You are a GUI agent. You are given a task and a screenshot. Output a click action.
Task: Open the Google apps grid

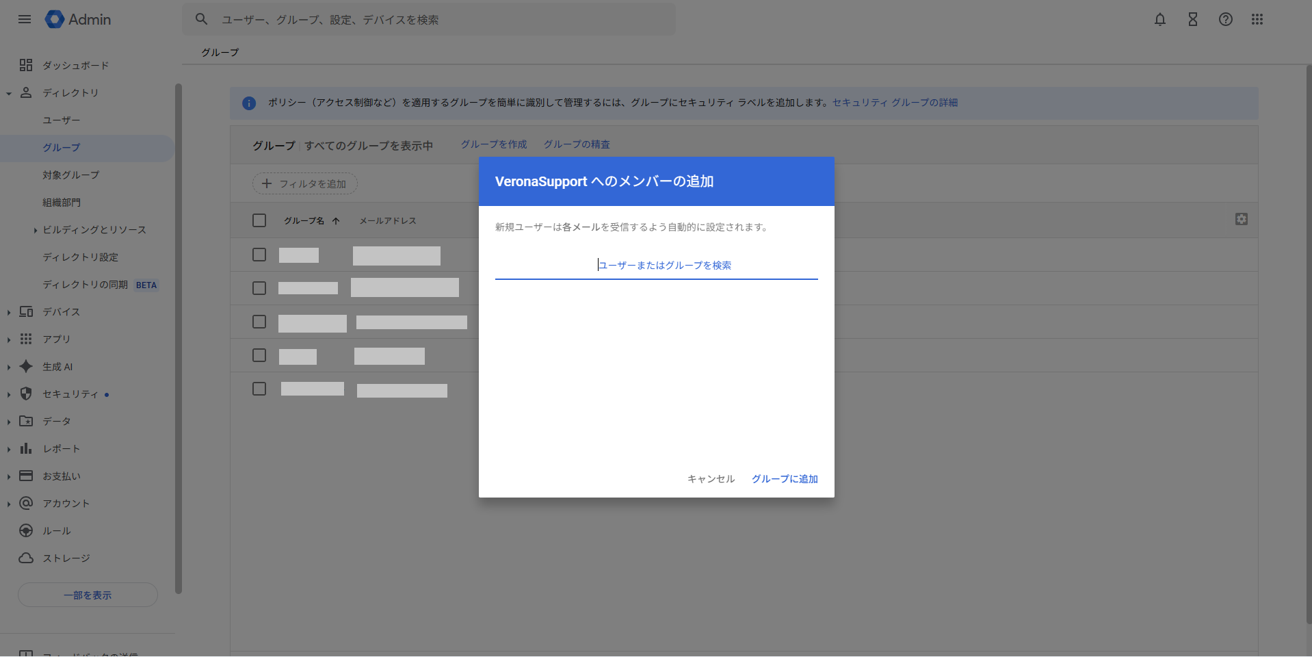point(1257,19)
